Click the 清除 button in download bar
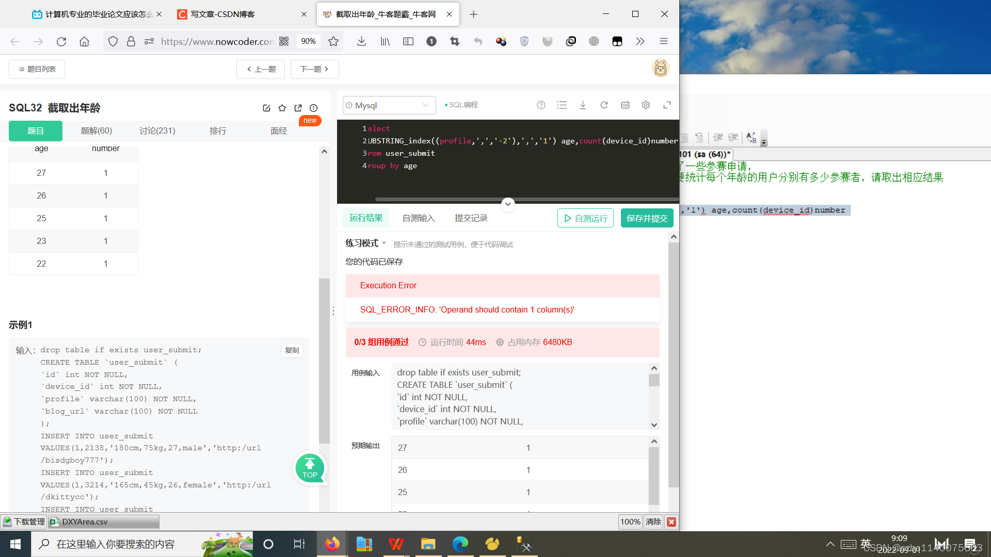 [653, 522]
